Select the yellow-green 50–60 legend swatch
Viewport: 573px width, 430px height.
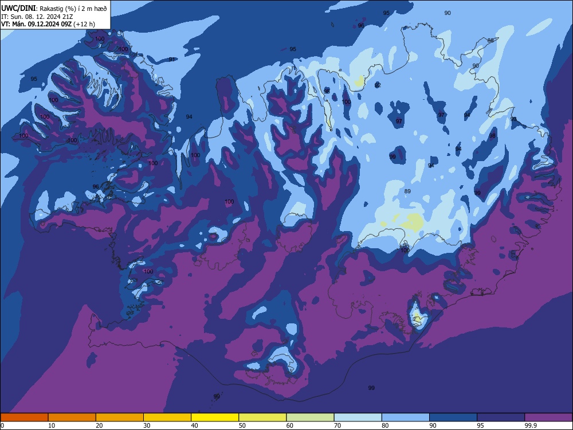pos(263,417)
